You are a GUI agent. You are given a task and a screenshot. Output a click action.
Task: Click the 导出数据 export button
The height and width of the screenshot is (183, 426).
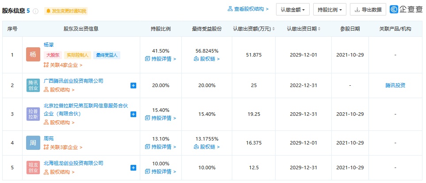click(368, 9)
